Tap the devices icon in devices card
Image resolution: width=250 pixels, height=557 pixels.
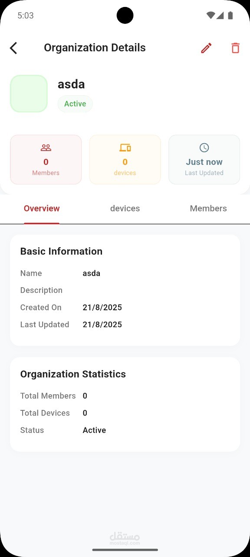pyautogui.click(x=125, y=148)
